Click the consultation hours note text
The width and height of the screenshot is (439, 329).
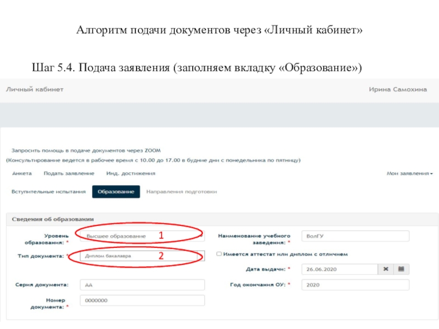pos(154,160)
